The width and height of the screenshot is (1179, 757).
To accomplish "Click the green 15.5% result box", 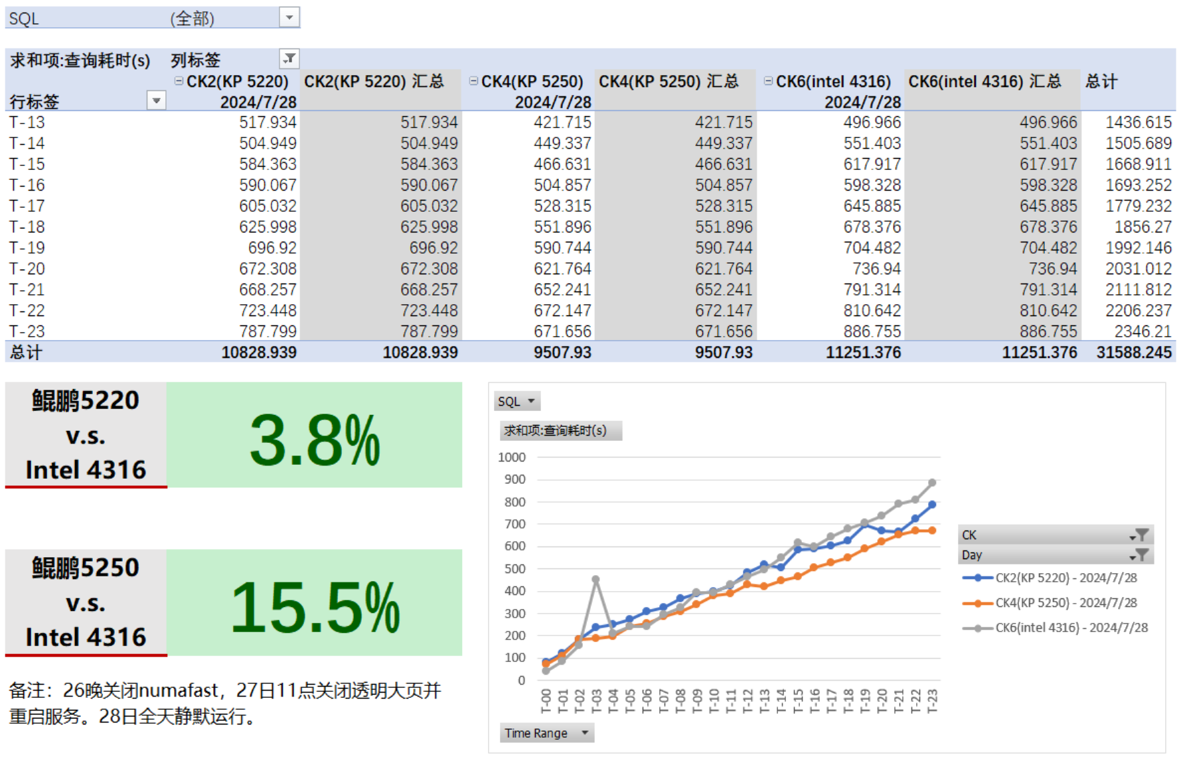I will click(x=314, y=603).
